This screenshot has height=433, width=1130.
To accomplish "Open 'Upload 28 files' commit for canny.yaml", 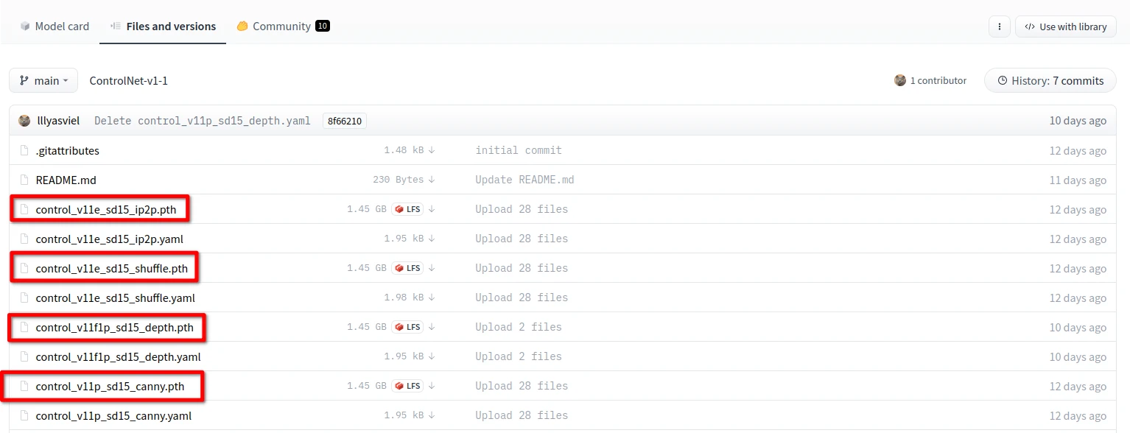I will pos(522,415).
